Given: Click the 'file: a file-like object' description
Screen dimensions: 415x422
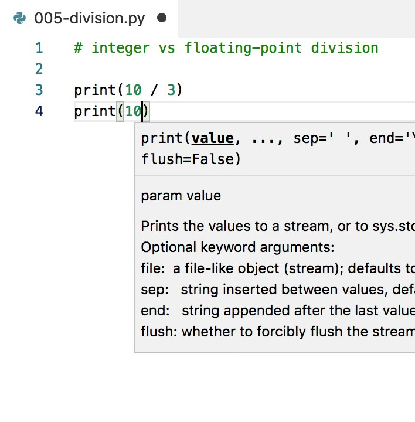Looking at the screenshot, I should point(278,268).
